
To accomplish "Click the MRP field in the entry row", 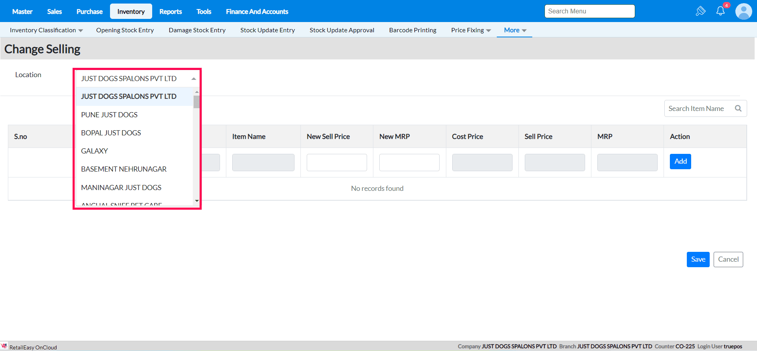I will [627, 163].
